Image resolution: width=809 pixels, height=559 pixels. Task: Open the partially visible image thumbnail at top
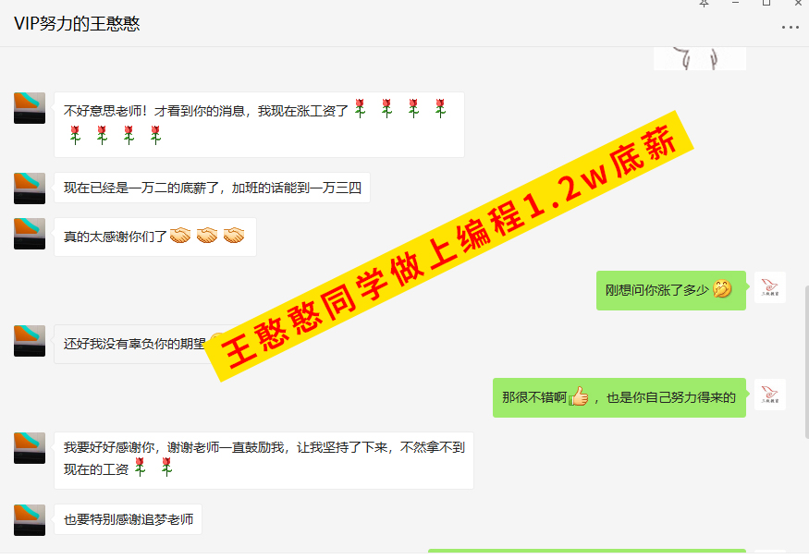click(700, 58)
